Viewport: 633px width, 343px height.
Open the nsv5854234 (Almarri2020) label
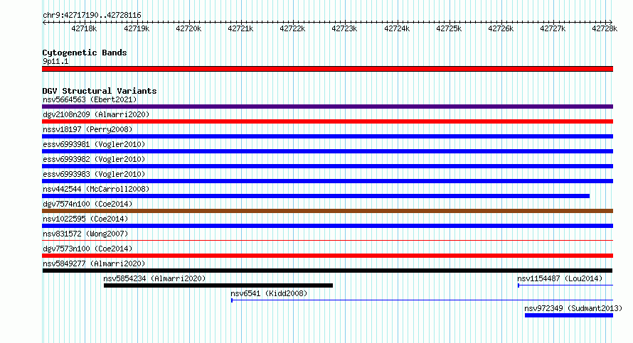(154, 278)
